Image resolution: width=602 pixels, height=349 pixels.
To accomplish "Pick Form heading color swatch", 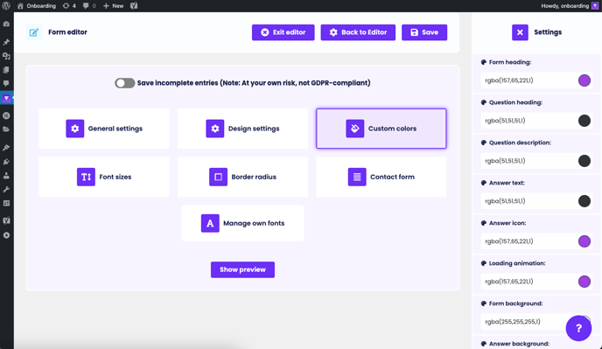I will (x=584, y=80).
